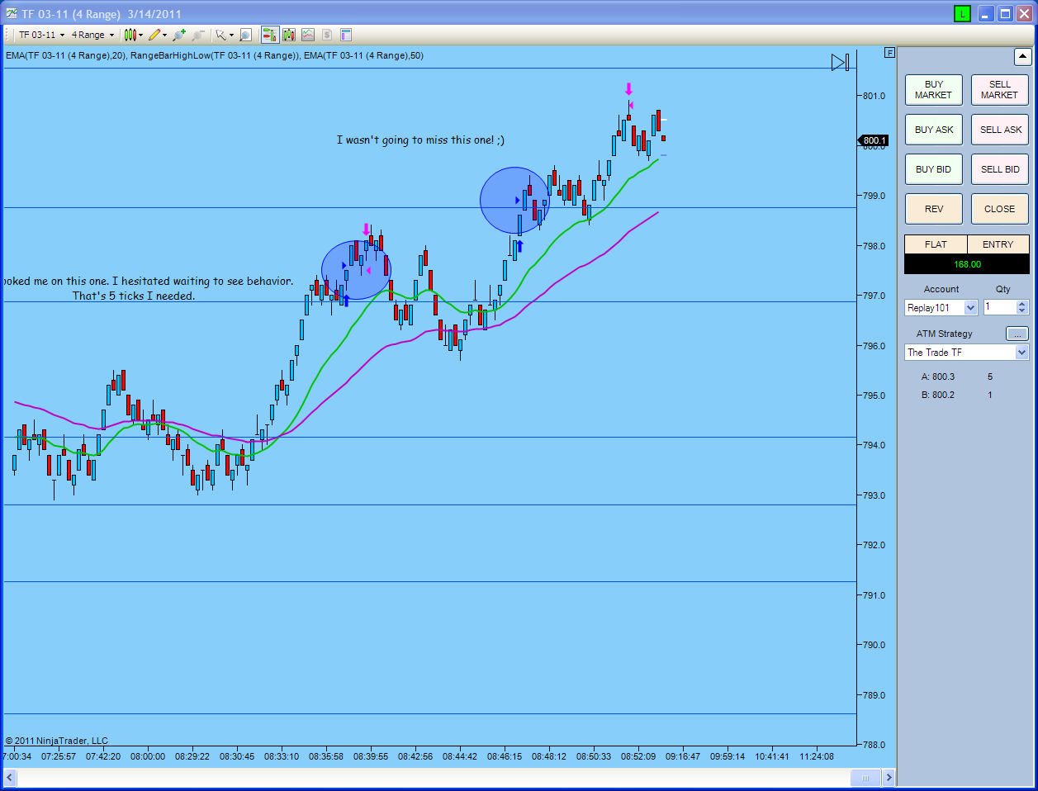Click the SELL BID button
Screen dimensions: 1038x791
tap(1000, 169)
